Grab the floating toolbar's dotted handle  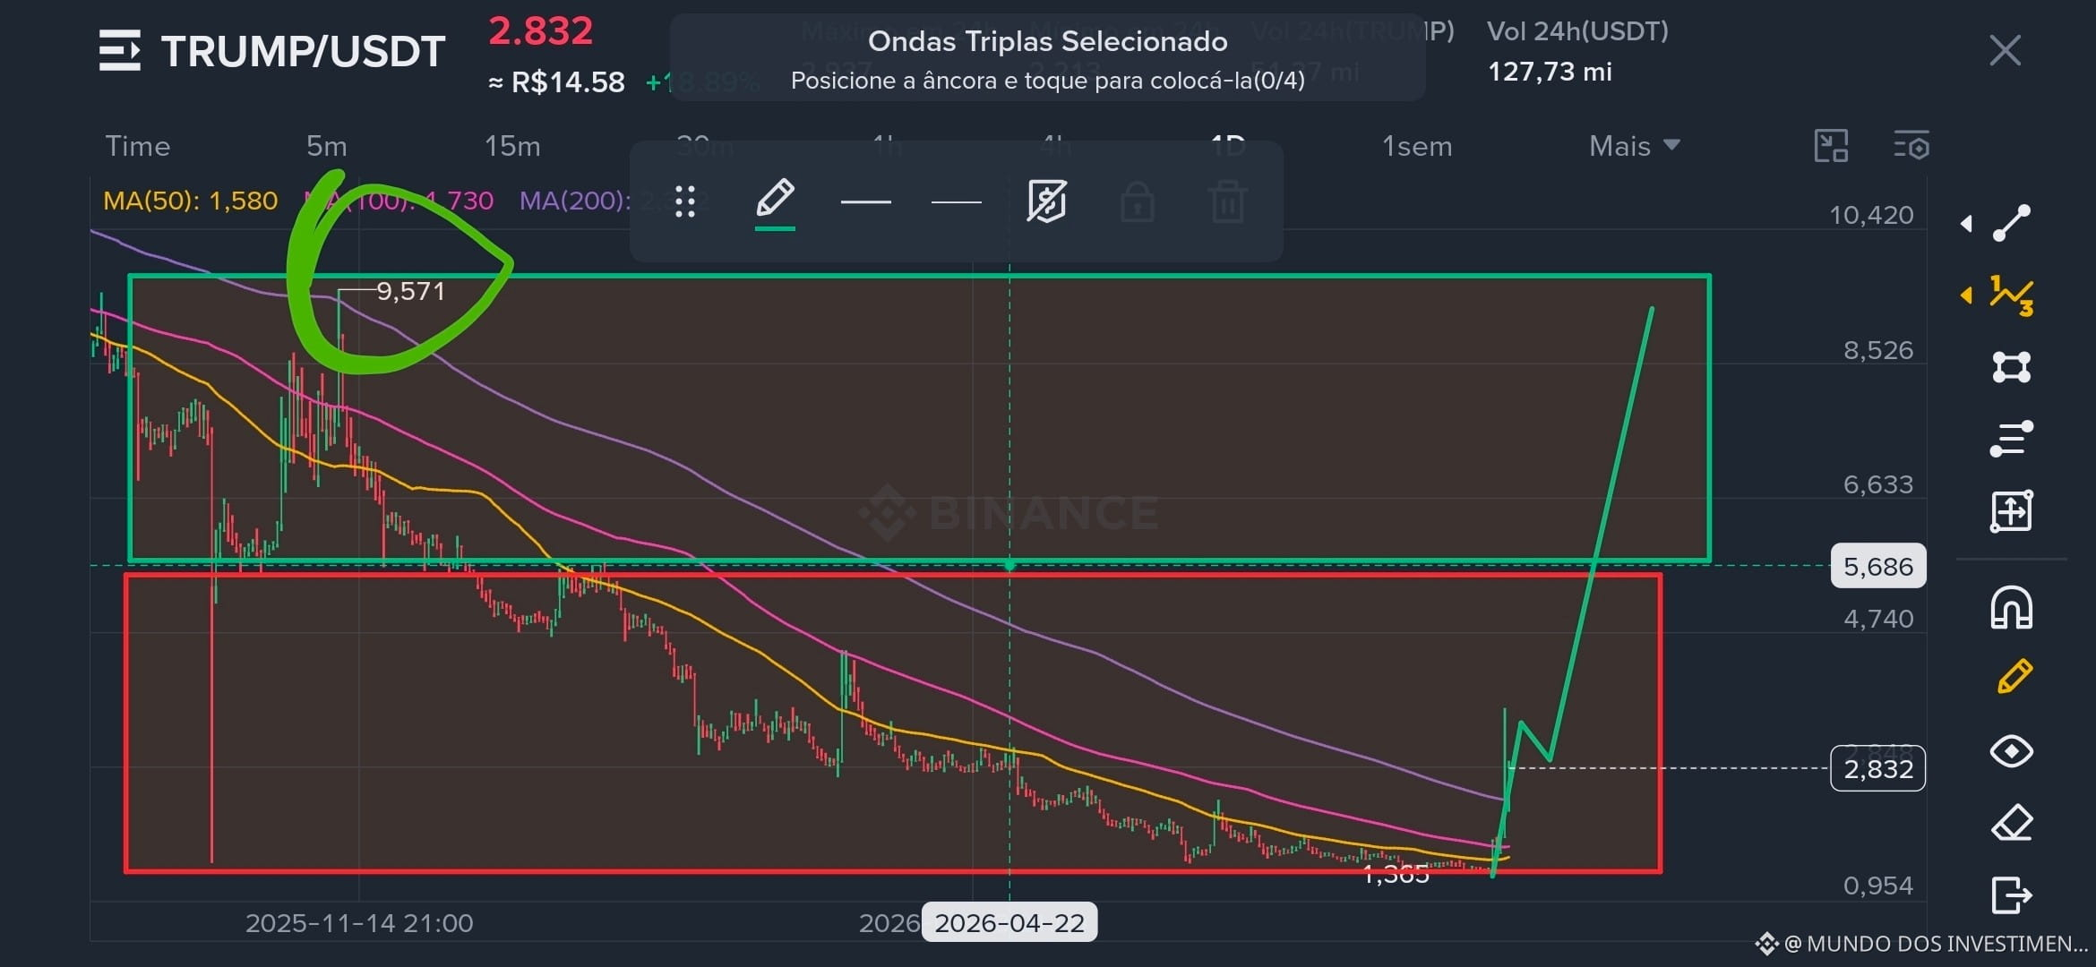[x=685, y=201]
